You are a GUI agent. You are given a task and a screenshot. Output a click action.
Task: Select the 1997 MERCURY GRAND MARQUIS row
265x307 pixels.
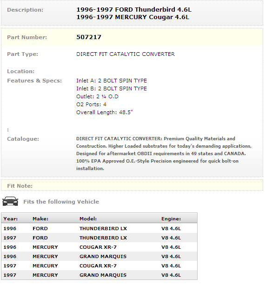(x=99, y=275)
